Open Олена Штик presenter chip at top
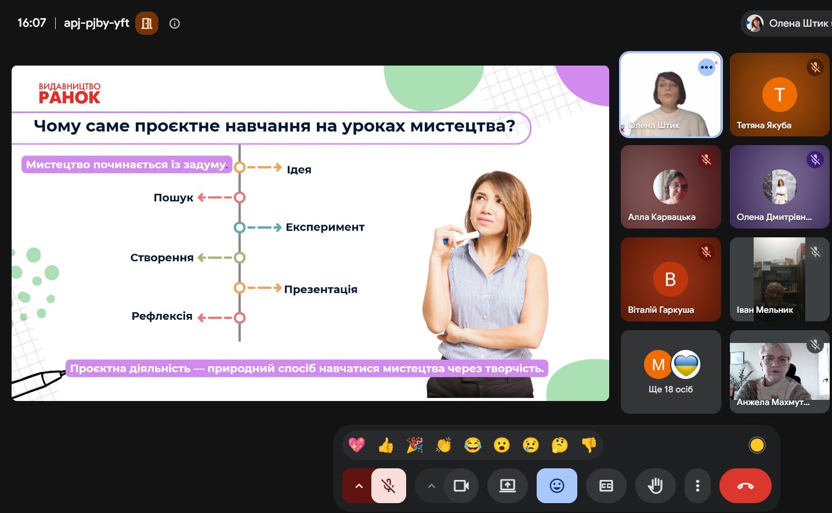The width and height of the screenshot is (832, 513). pos(787,23)
